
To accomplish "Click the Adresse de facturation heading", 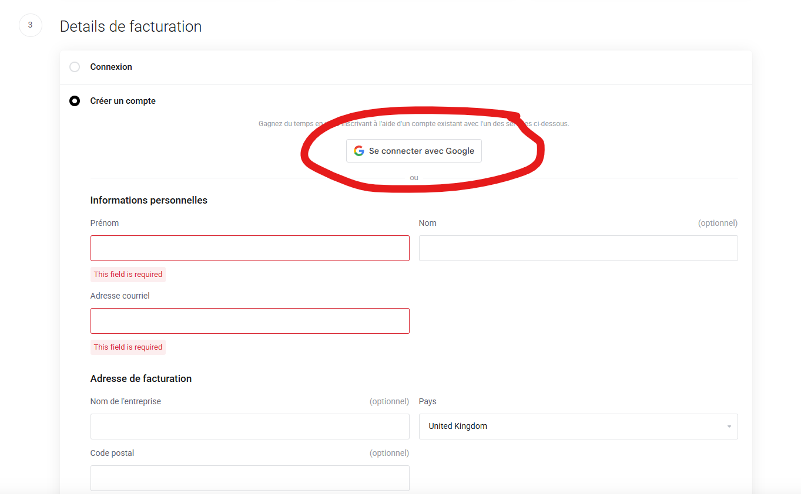I will click(141, 378).
